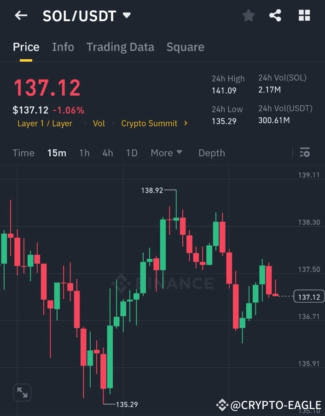Tap the 137.12 price marker on chart
This screenshot has height=416, width=325.
pyautogui.click(x=308, y=296)
